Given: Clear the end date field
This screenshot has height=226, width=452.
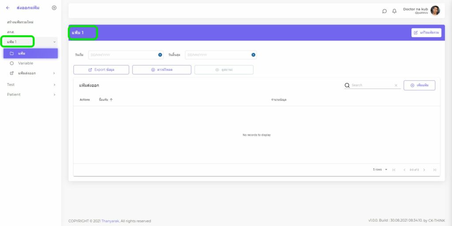Looking at the screenshot, I should click(253, 55).
